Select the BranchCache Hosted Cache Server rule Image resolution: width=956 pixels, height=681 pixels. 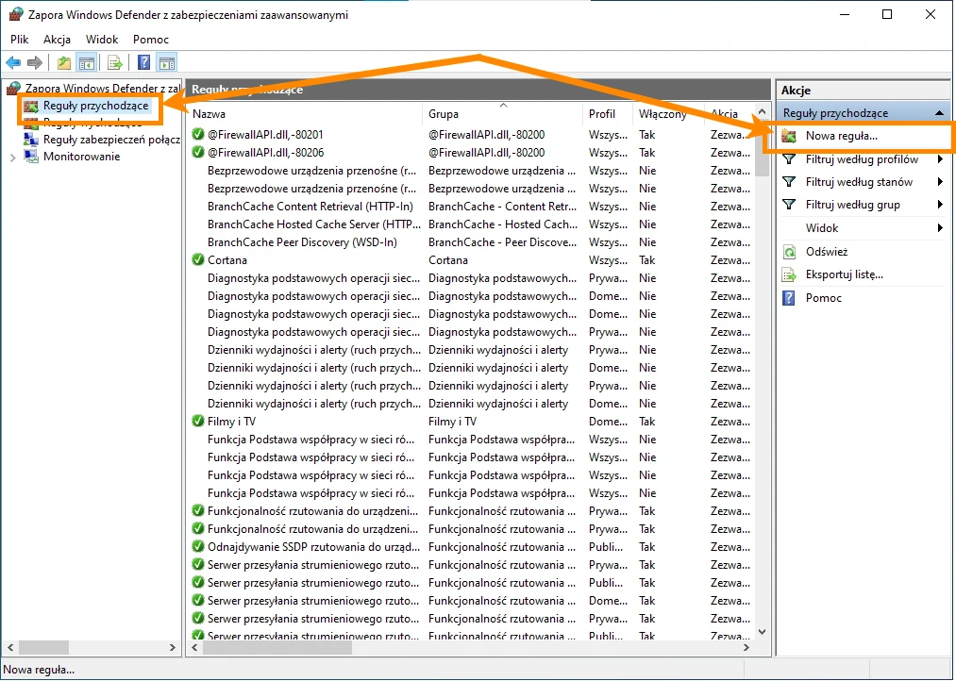click(x=314, y=224)
